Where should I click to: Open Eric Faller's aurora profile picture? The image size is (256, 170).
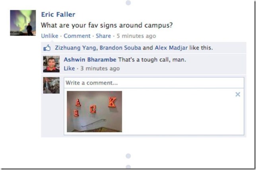(23, 23)
